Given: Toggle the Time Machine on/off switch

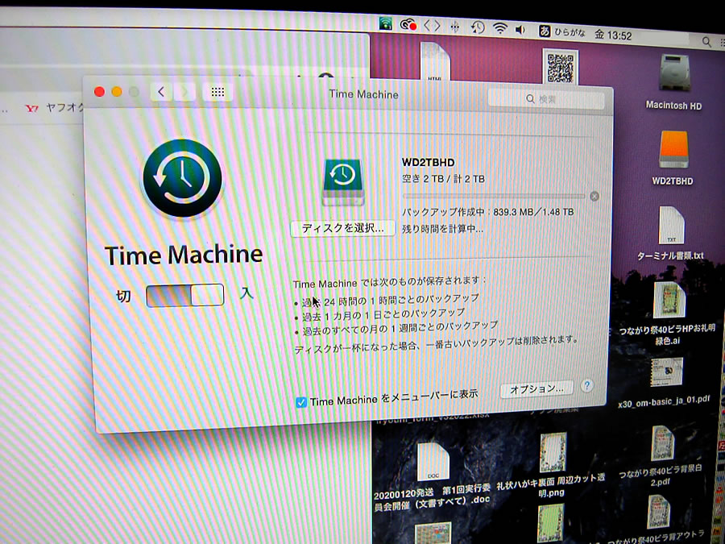Looking at the screenshot, I should pyautogui.click(x=185, y=295).
